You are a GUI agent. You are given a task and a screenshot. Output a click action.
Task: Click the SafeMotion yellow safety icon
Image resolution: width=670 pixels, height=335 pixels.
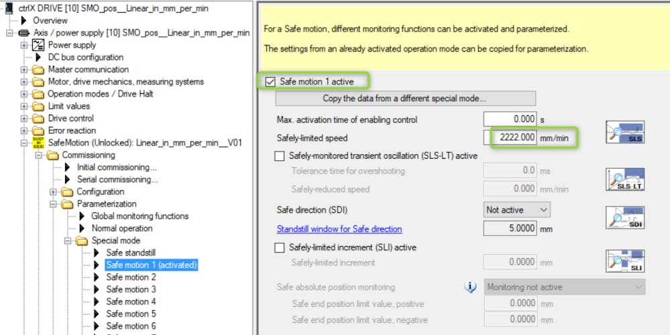click(38, 143)
